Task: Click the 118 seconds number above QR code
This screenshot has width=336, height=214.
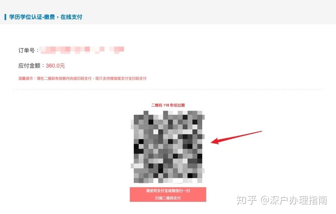Action: coord(166,105)
